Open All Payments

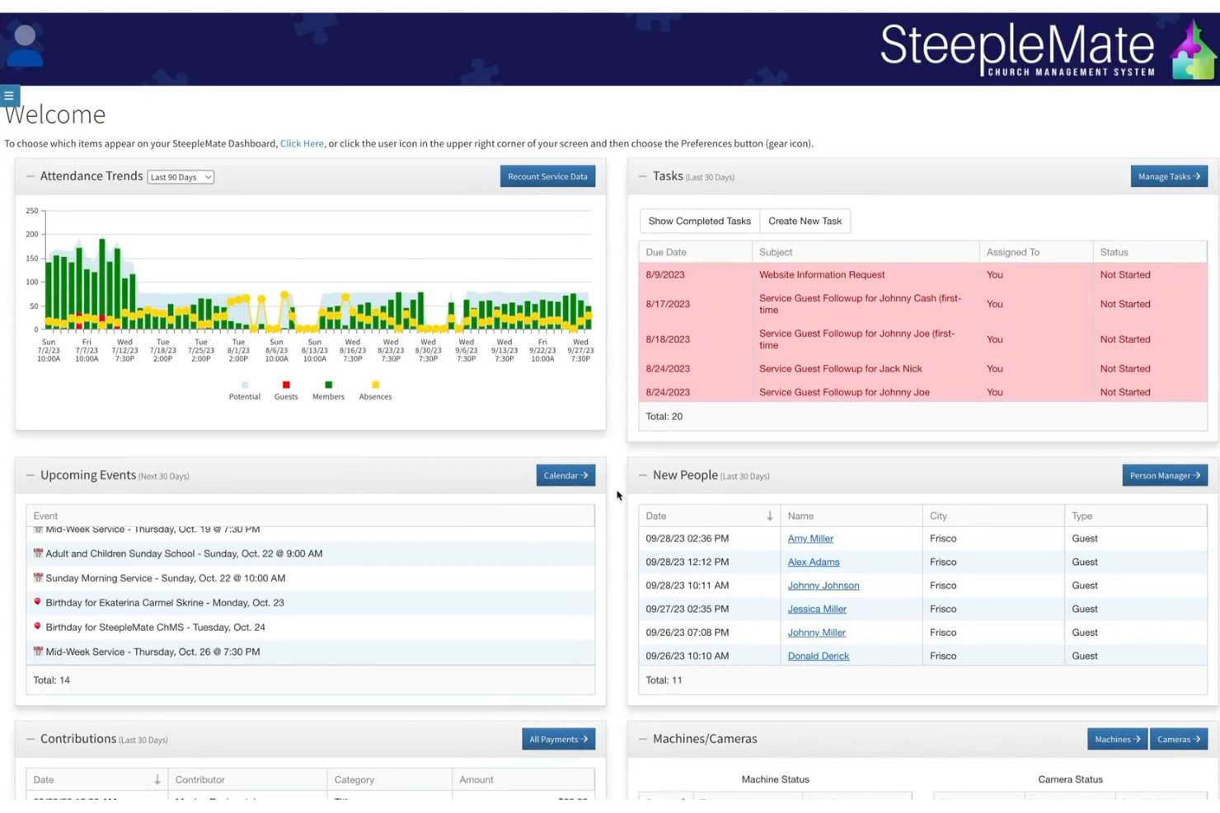pos(558,739)
